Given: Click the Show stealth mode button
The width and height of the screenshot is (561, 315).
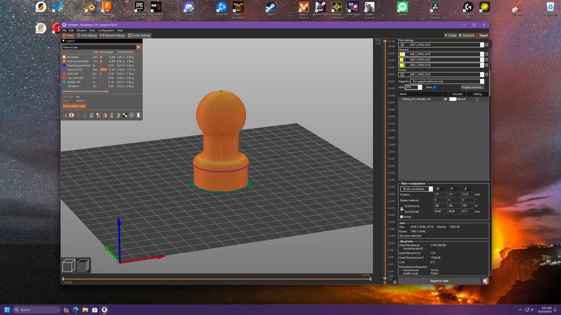Looking at the screenshot, I should click(x=74, y=106).
